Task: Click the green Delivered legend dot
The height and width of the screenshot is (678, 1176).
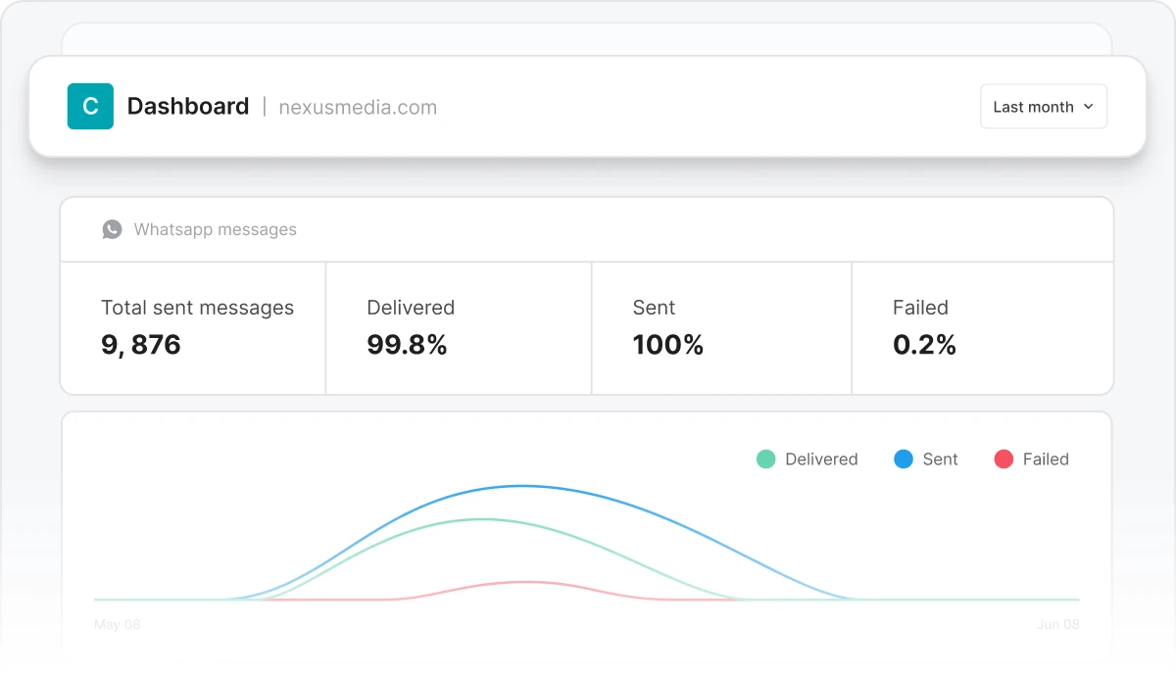Action: (x=766, y=459)
